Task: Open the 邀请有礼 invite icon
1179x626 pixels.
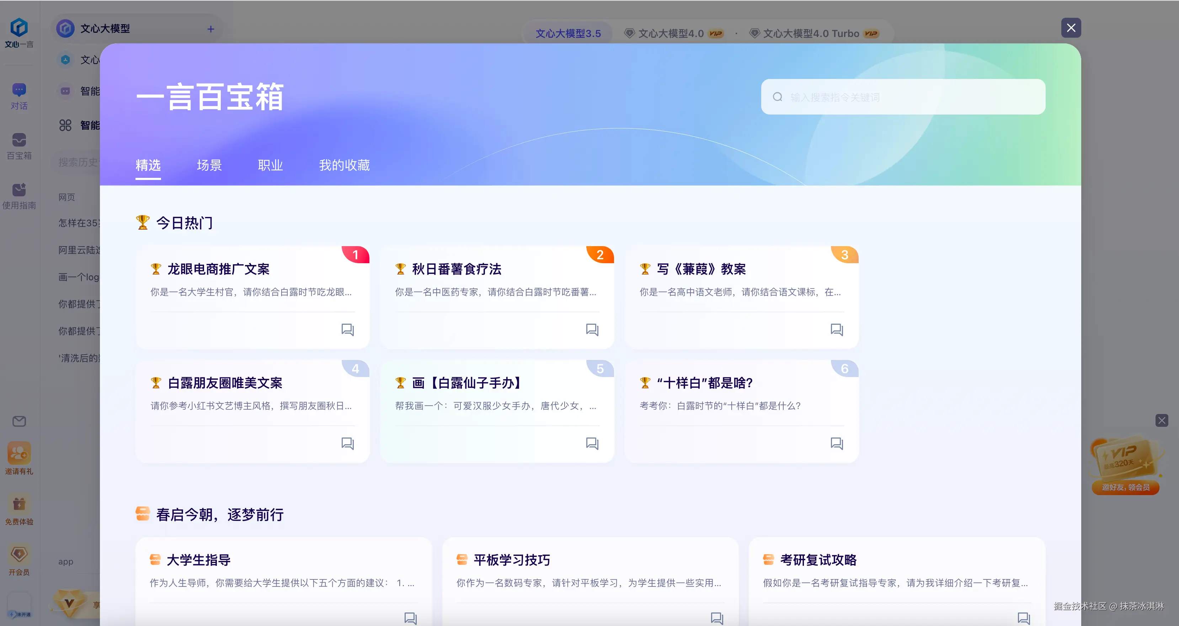Action: click(19, 454)
